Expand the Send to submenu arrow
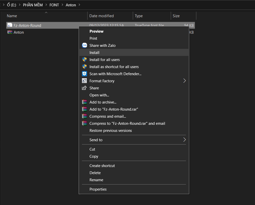The width and height of the screenshot is (255, 205). click(184, 140)
